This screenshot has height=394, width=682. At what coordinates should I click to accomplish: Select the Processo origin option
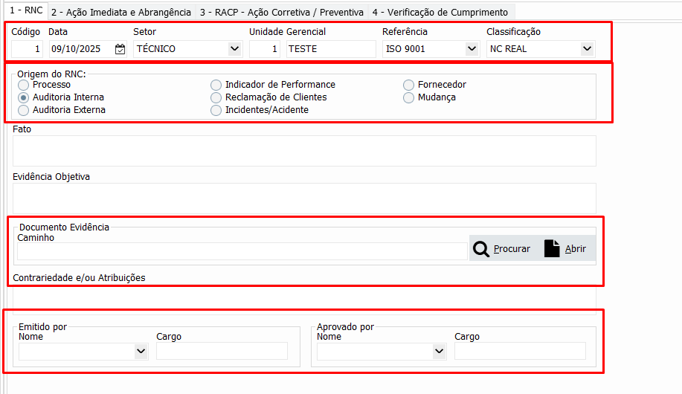click(24, 85)
